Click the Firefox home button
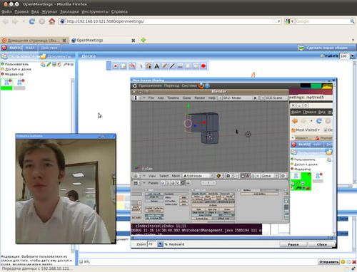This screenshot has height=272, width=357. tap(52, 21)
